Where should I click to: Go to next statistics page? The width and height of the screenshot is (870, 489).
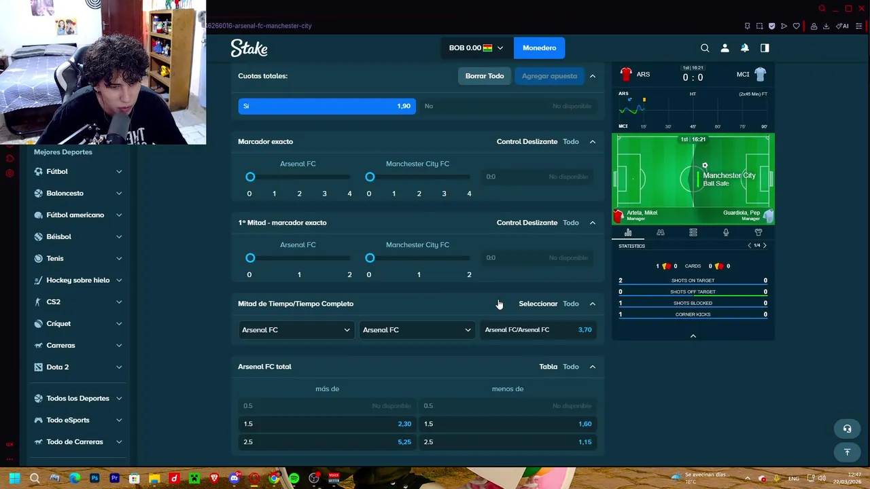[x=765, y=245]
